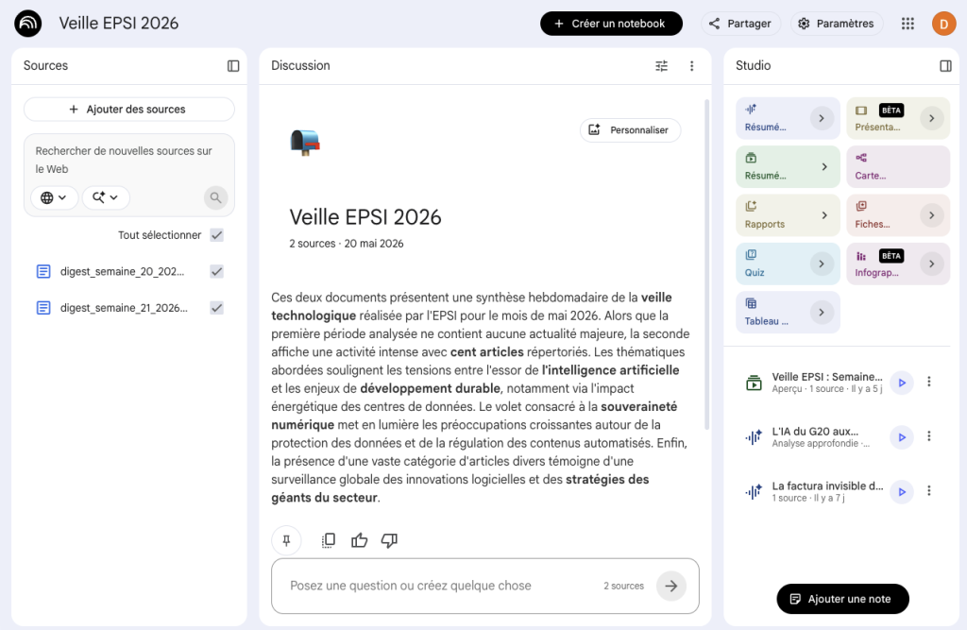This screenshot has height=630, width=967.
Task: Open the La factura invisible d... item title
Action: pyautogui.click(x=827, y=485)
